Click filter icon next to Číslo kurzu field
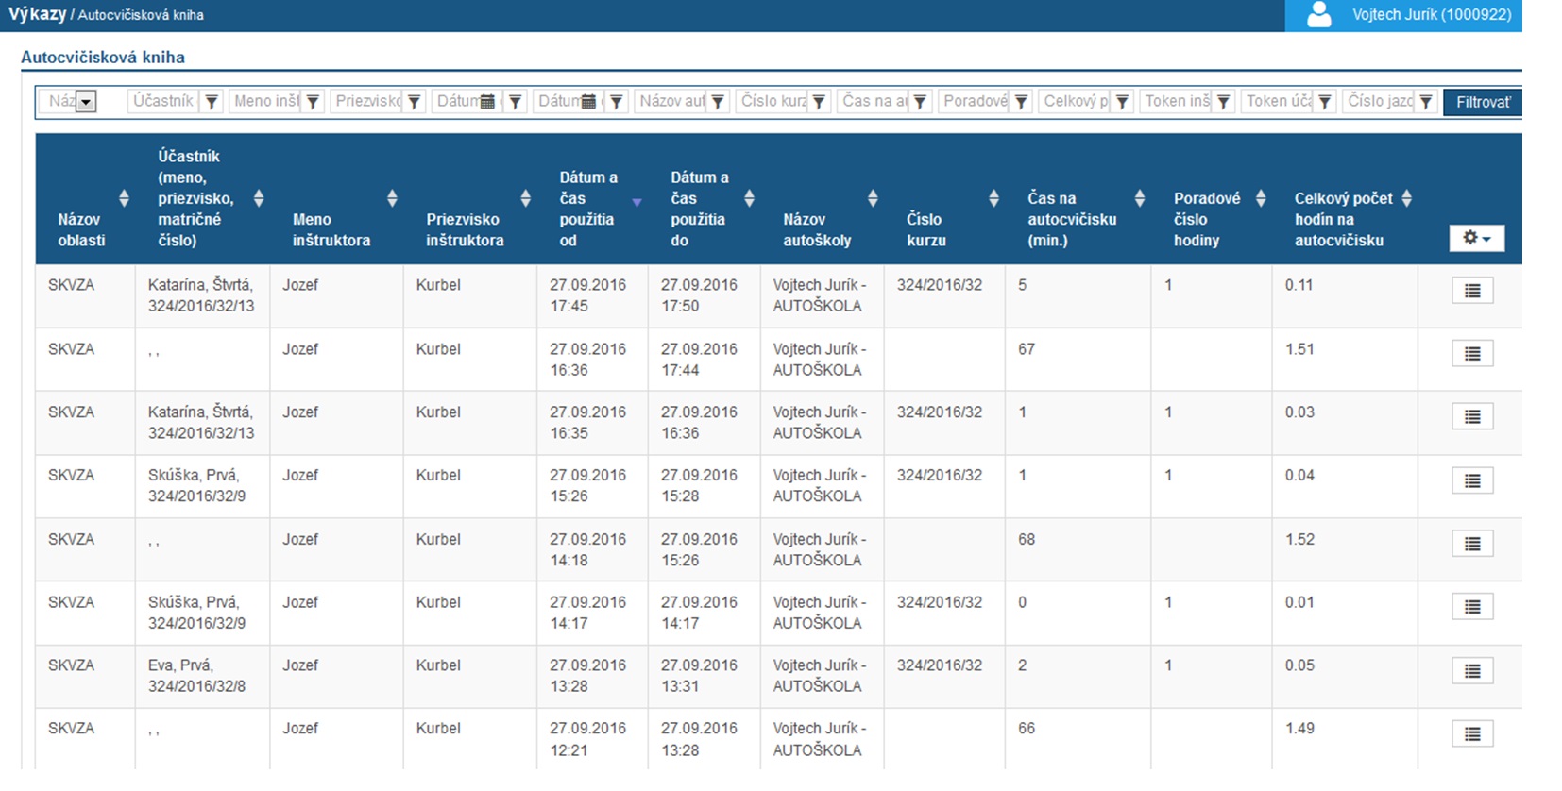Screen dimensions: 1562x791 tap(819, 102)
